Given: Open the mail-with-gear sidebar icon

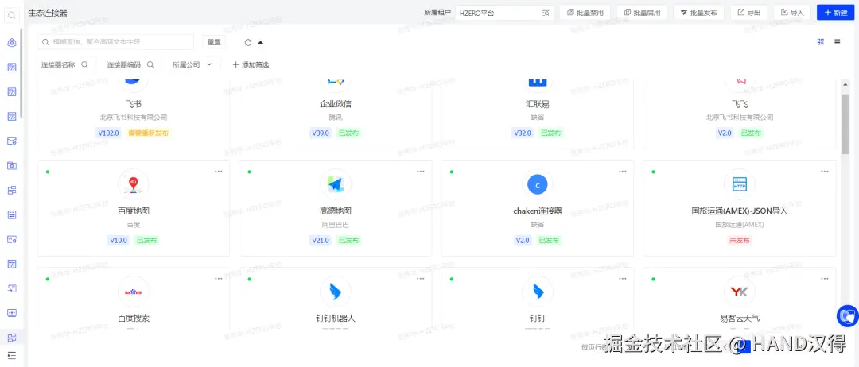Looking at the screenshot, I should (11, 141).
